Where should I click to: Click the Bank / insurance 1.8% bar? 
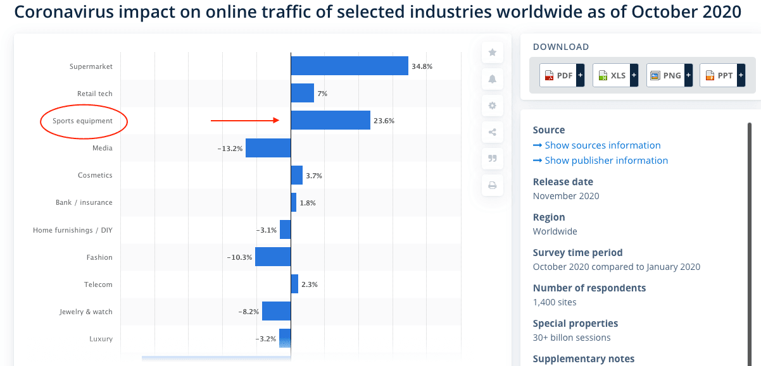click(x=294, y=202)
